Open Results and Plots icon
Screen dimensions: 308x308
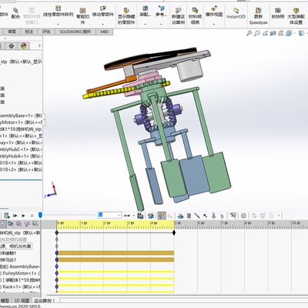tap(233, 216)
